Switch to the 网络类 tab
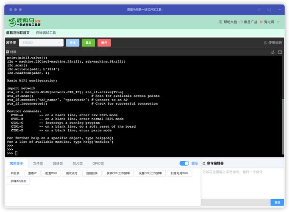This screenshot has width=289, height=212. (x=58, y=163)
